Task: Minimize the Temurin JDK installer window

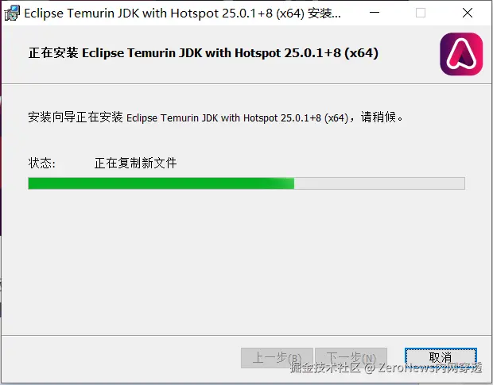Action: [375, 13]
